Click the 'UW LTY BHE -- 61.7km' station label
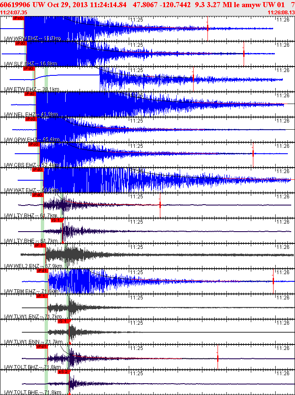The width and height of the screenshot is (295, 395). pyautogui.click(x=31, y=240)
